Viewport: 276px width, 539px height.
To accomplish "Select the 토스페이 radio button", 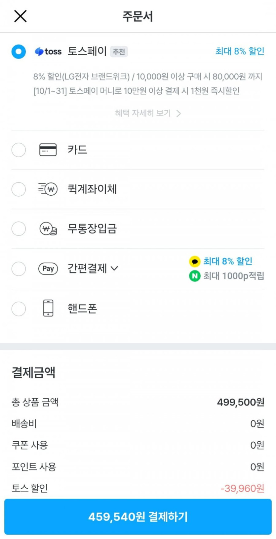I will 19,52.
